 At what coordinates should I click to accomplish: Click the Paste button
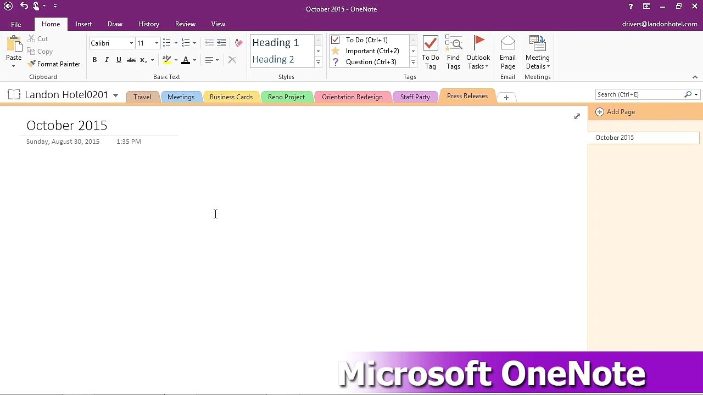click(x=14, y=51)
